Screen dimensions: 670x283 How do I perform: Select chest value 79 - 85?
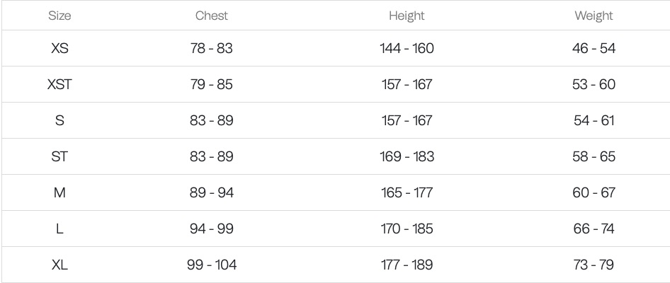coord(211,84)
